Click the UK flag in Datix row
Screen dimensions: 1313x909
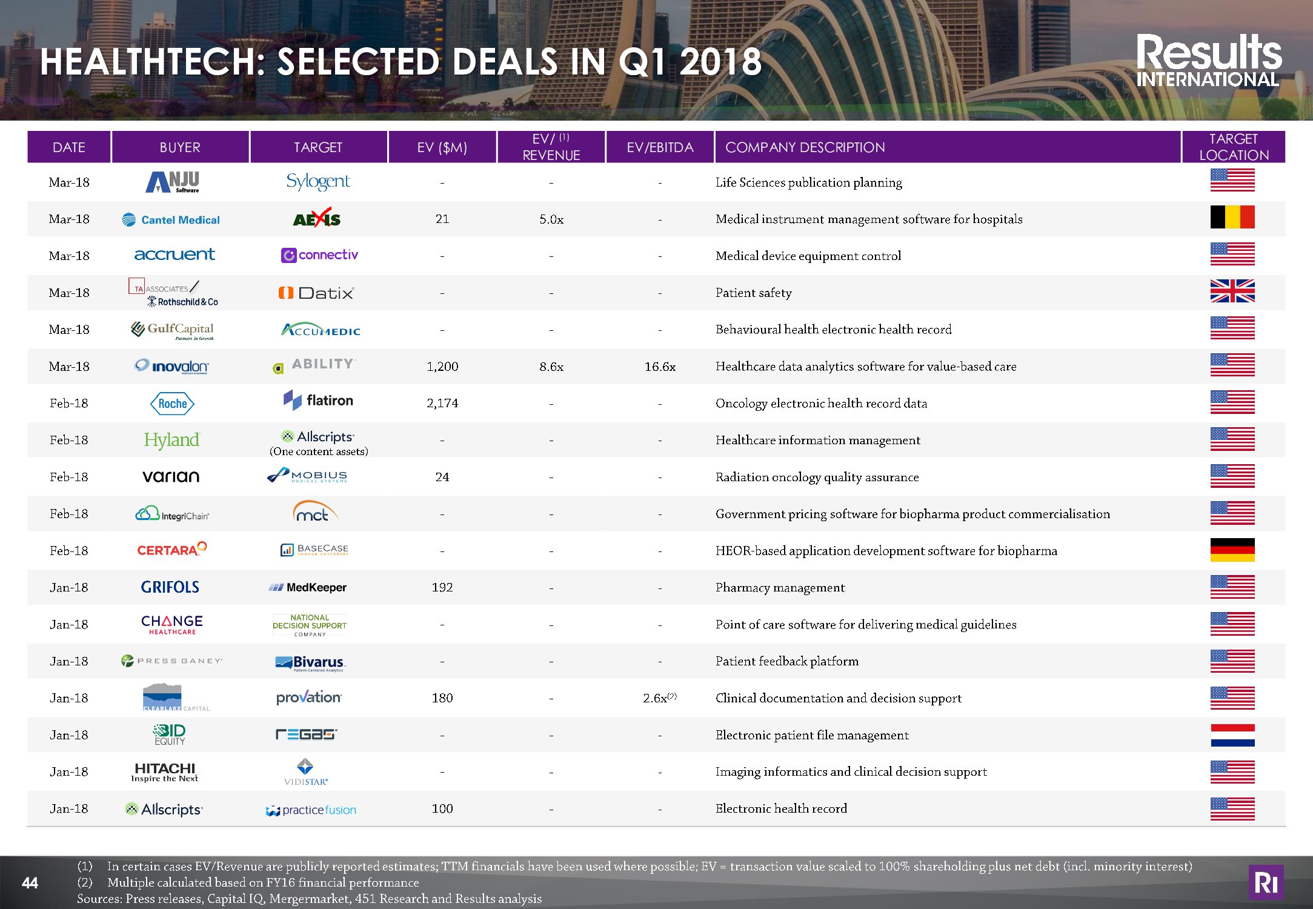coord(1232,291)
